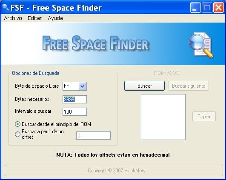Open the Ayuda menu
Viewport: 226px width, 180px height.
pos(55,18)
